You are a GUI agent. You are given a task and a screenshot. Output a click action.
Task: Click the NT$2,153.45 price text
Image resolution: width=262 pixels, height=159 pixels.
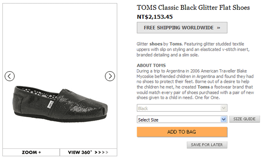click(x=155, y=17)
